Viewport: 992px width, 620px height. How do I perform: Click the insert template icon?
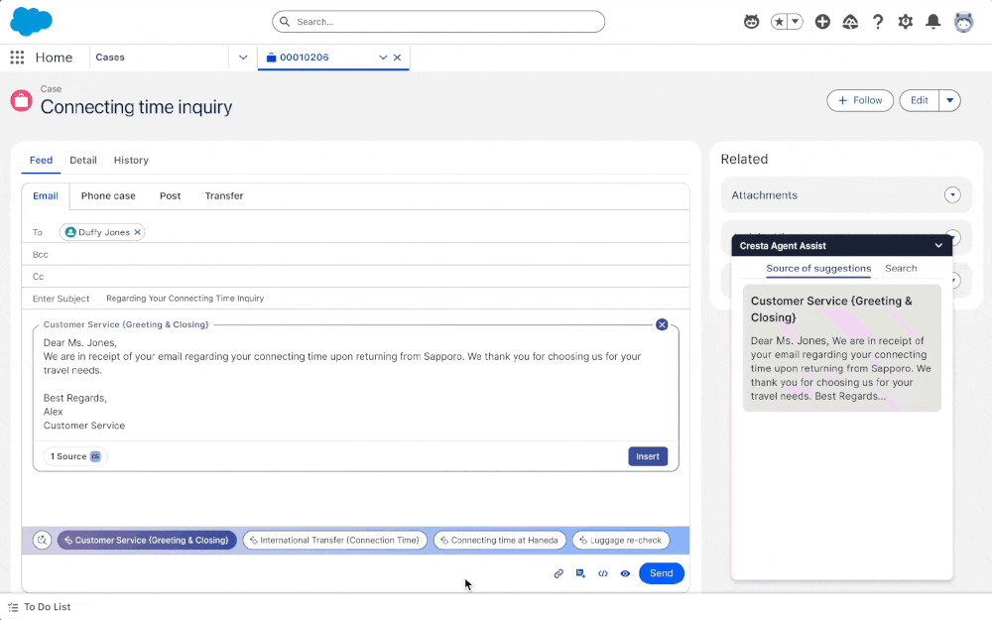(x=580, y=573)
